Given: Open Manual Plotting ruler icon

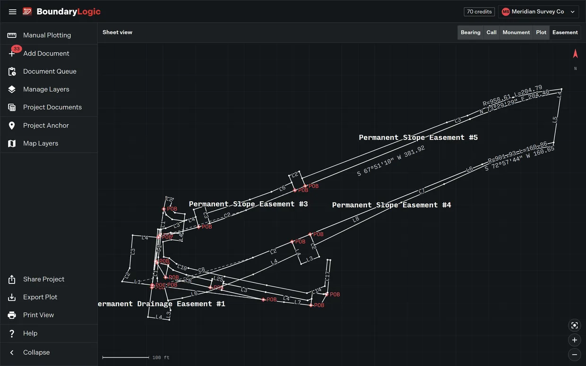Looking at the screenshot, I should tap(12, 35).
